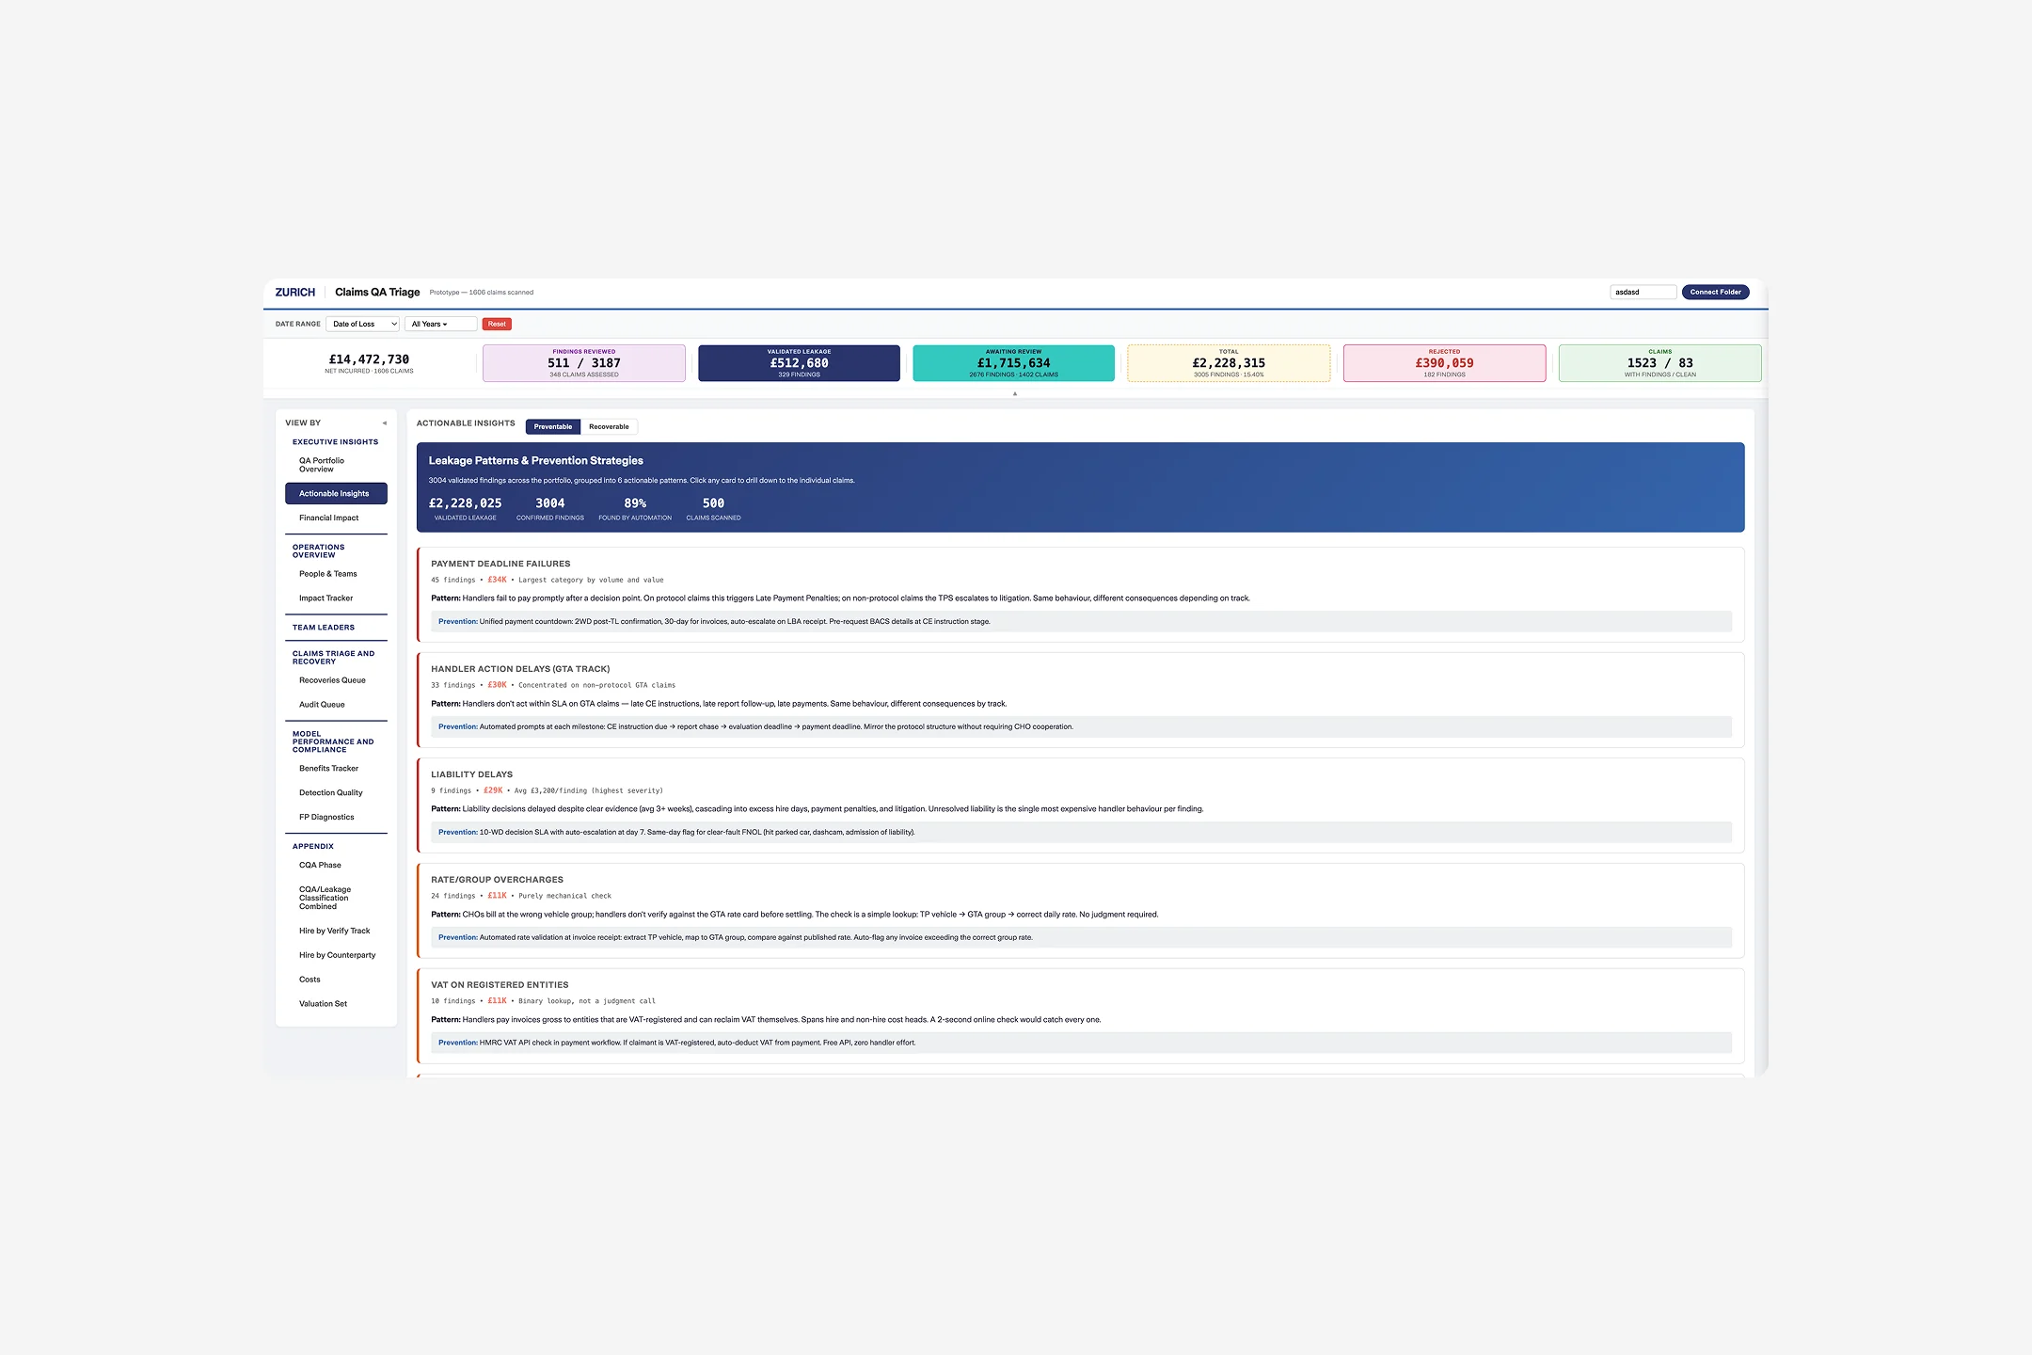
Task: Open the Payment Deadline Failures pattern card
Action: click(1081, 595)
